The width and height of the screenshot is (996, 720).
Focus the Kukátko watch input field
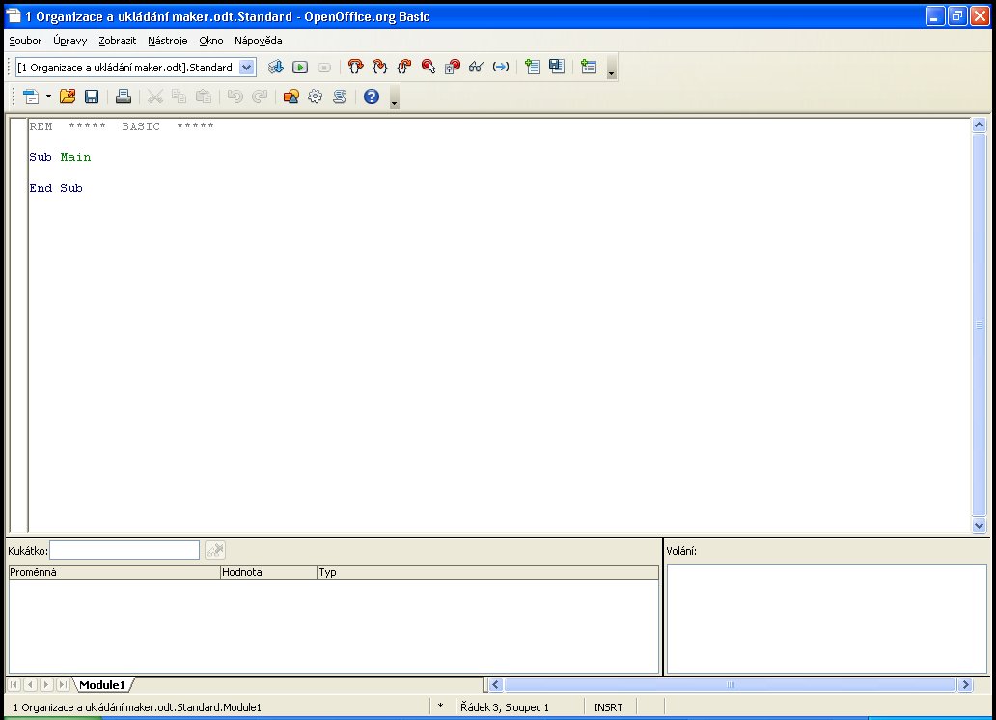(x=124, y=550)
